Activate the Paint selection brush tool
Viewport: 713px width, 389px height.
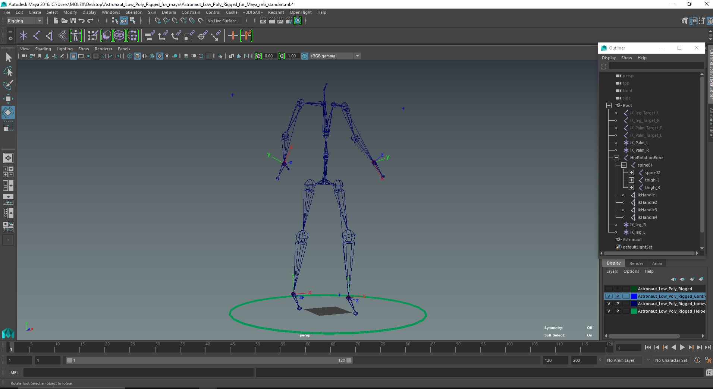[8, 85]
